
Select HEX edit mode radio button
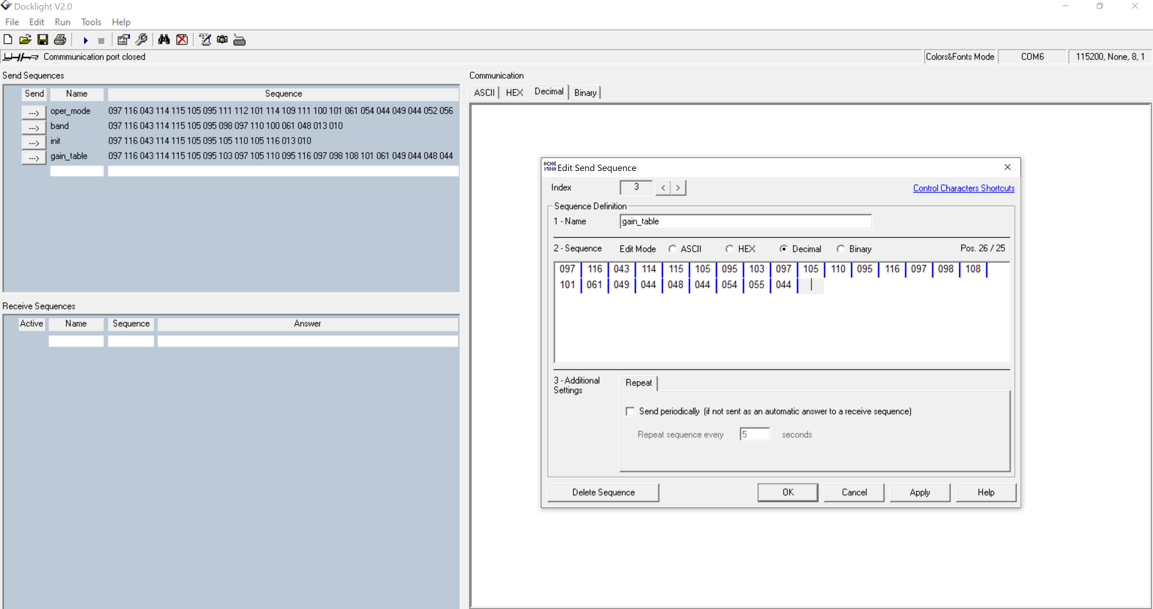pyautogui.click(x=730, y=249)
